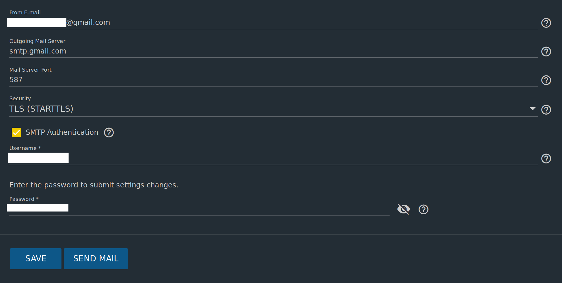Open the TLS (STARTTLS) security selector
This screenshot has height=283, width=562.
coord(263,109)
